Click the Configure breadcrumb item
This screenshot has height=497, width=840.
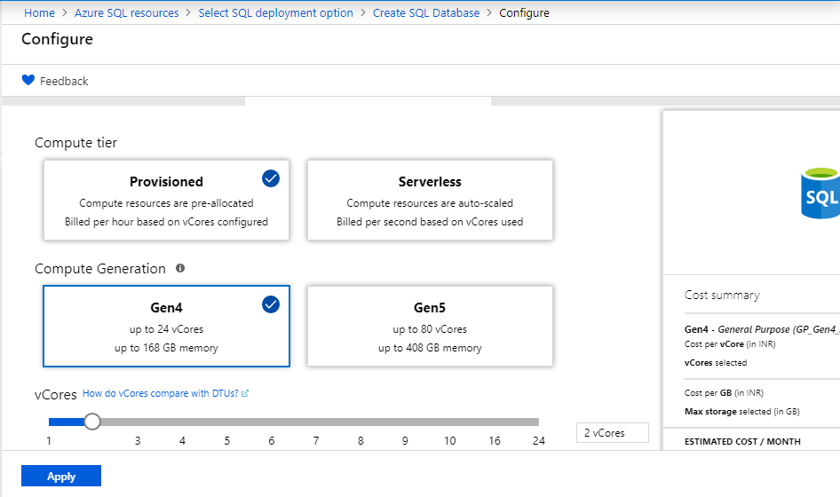(x=524, y=12)
